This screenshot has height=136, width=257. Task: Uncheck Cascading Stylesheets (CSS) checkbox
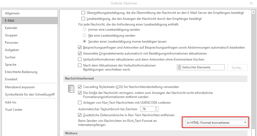80,87
